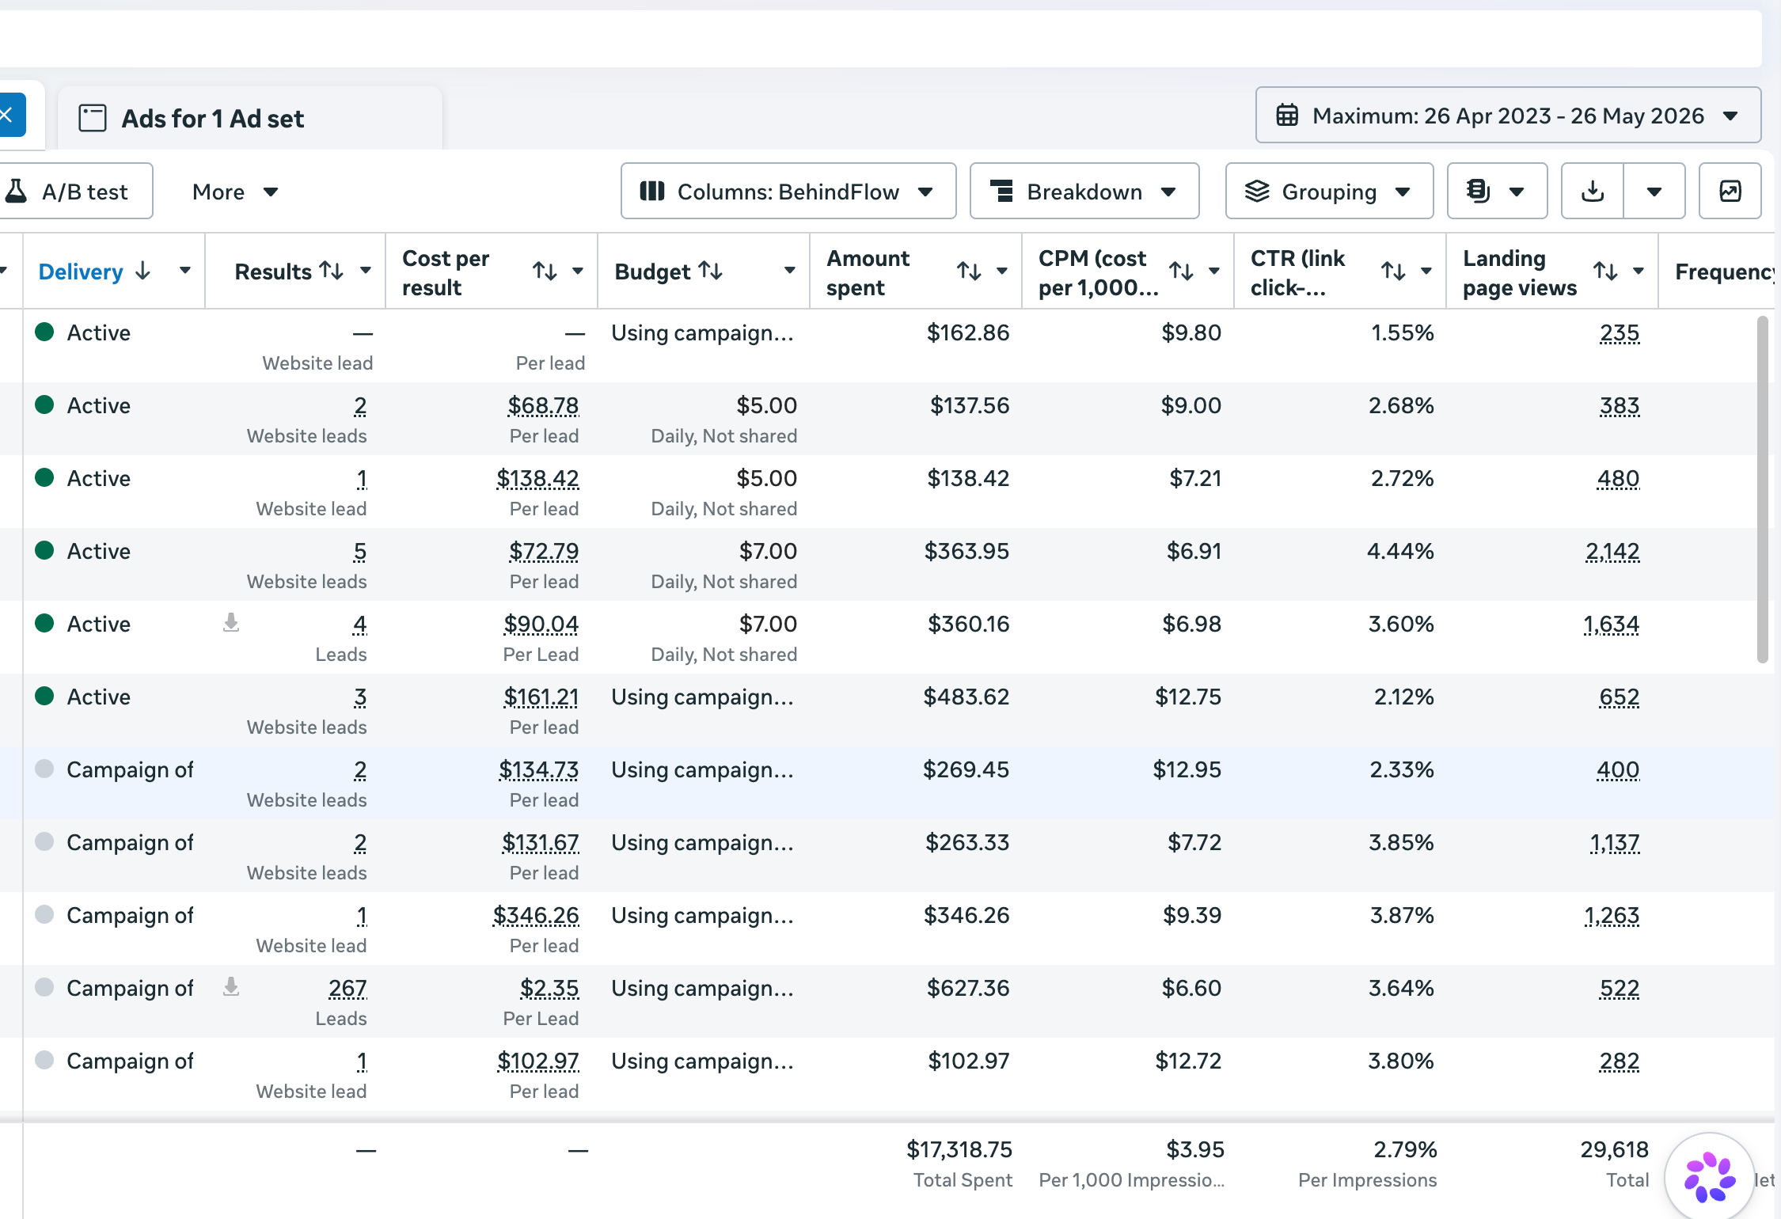Sort by Results column arrows
Screen dimensions: 1781x1219
click(x=332, y=272)
